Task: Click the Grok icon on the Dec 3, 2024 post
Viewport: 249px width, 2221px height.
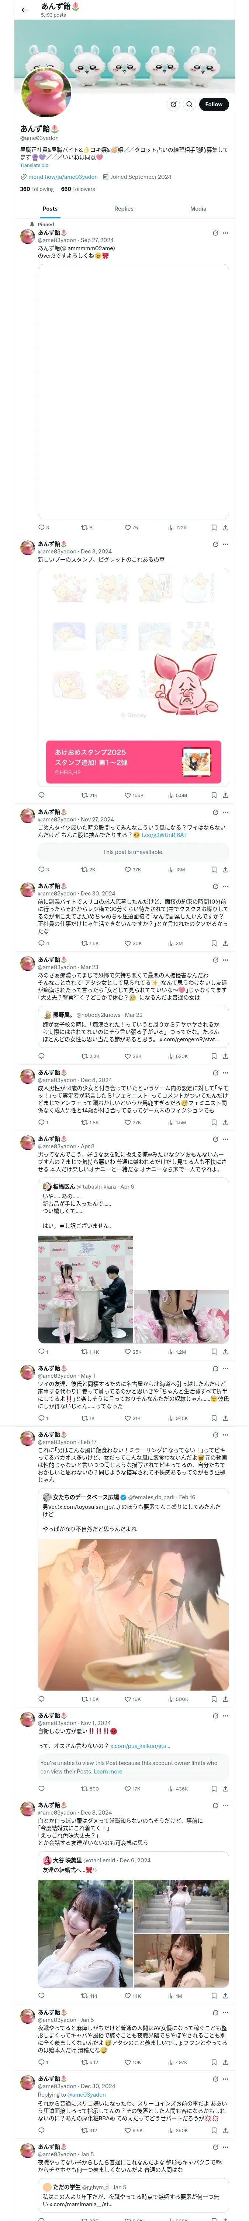Action: 215,544
